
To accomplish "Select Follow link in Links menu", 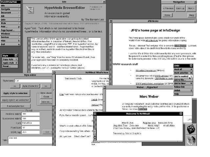I will [183, 87].
